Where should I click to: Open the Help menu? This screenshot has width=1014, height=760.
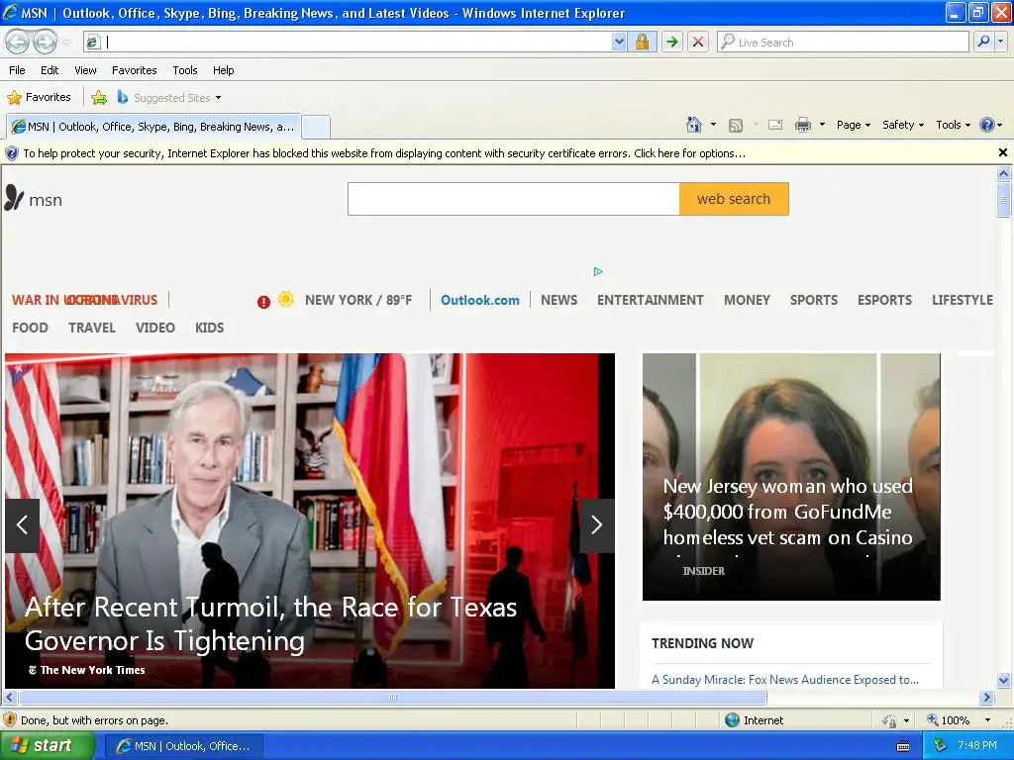click(x=223, y=70)
